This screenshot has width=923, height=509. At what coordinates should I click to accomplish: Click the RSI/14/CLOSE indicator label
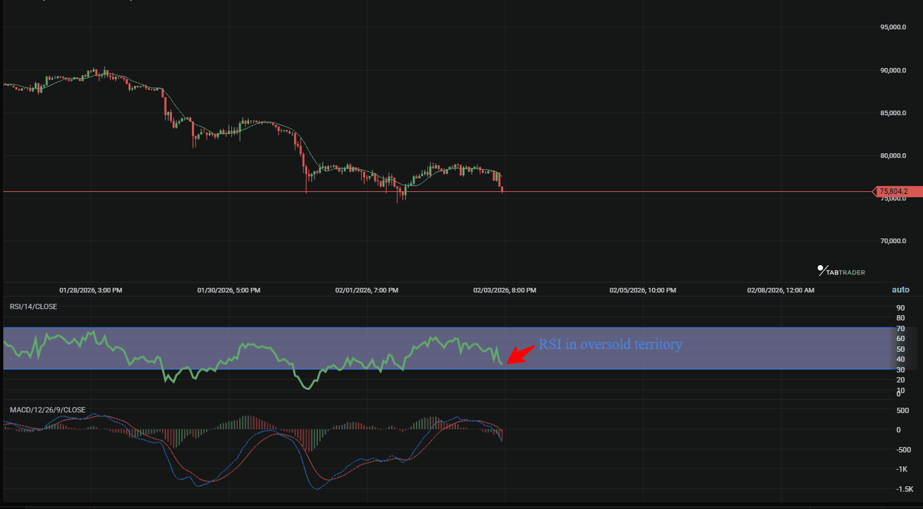(x=33, y=306)
